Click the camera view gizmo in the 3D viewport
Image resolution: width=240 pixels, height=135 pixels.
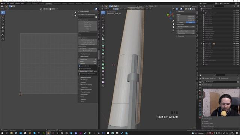[173, 27]
